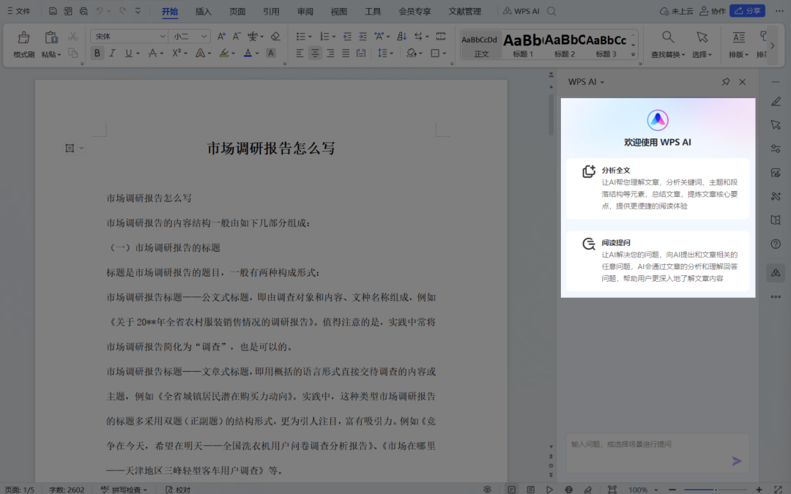
Task: Increase font size with A+ icon
Action: tap(221, 37)
